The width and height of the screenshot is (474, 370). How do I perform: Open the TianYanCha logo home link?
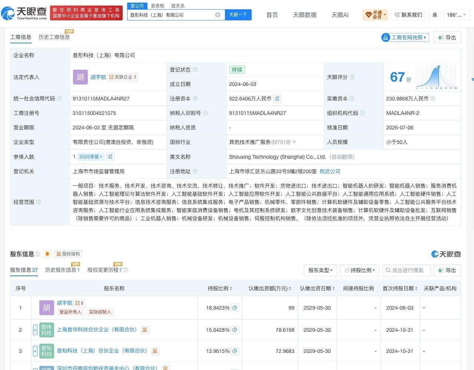[24, 13]
